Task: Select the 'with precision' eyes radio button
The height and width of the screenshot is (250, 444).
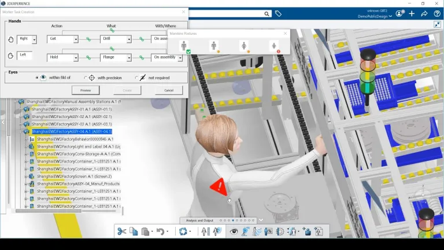Action: pyautogui.click(x=85, y=78)
